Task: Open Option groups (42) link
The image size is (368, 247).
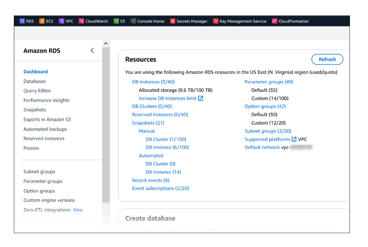Action: (265, 107)
